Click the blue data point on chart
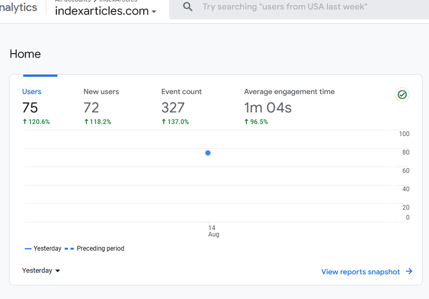 [208, 153]
